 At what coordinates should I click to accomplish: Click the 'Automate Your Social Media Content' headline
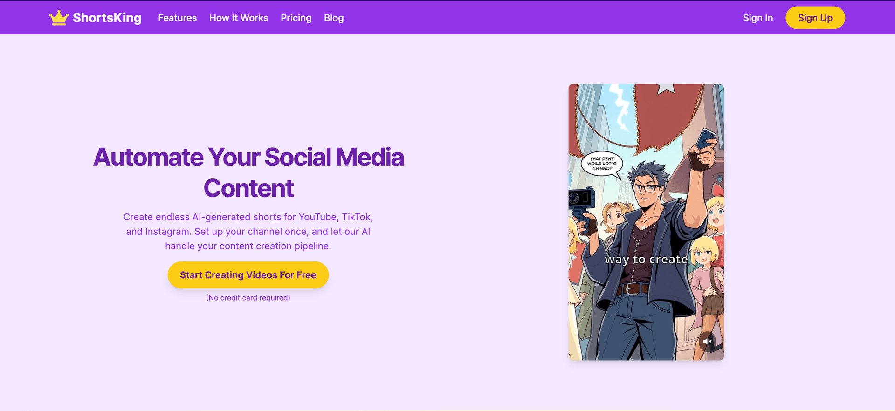pyautogui.click(x=248, y=172)
